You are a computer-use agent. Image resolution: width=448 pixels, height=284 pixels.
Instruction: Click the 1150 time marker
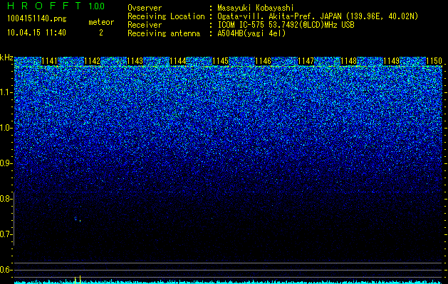[434, 61]
